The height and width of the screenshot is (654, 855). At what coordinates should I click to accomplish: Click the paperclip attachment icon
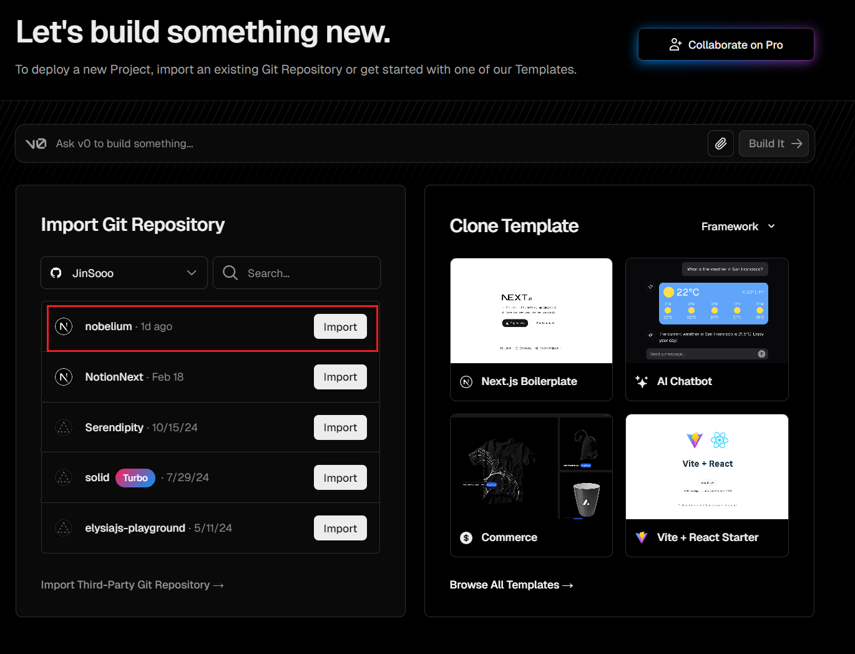coord(720,144)
